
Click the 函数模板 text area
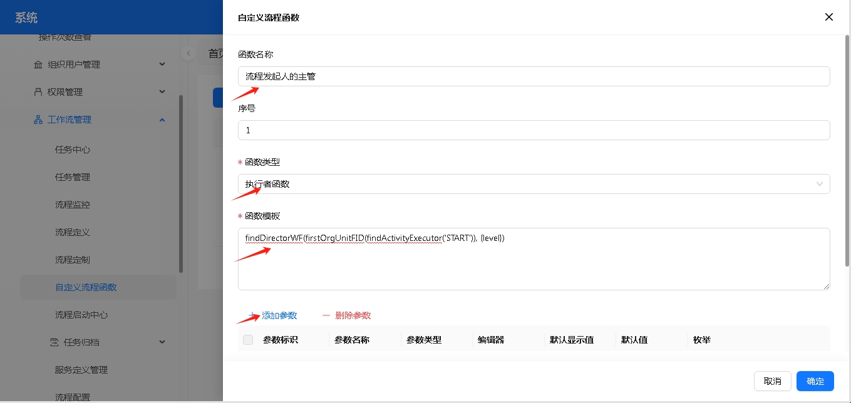coord(534,259)
